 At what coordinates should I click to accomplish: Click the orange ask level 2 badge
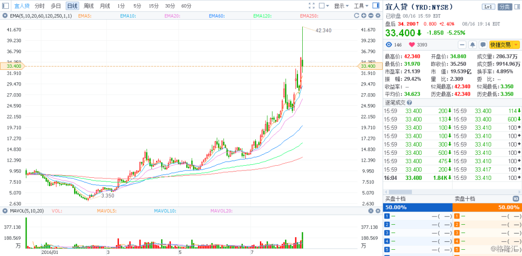(457, 224)
